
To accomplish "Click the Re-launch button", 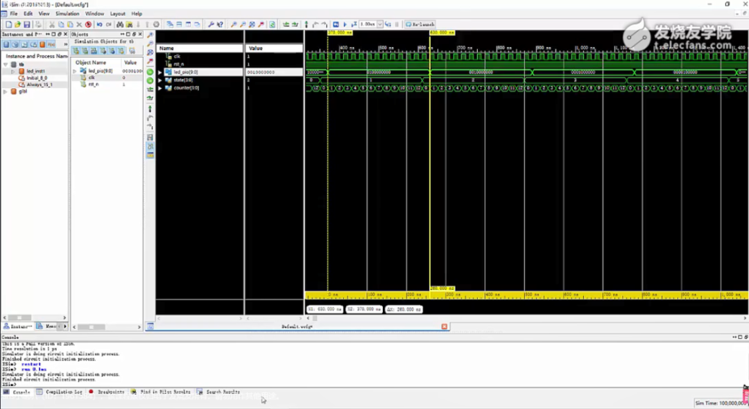I will coord(420,24).
